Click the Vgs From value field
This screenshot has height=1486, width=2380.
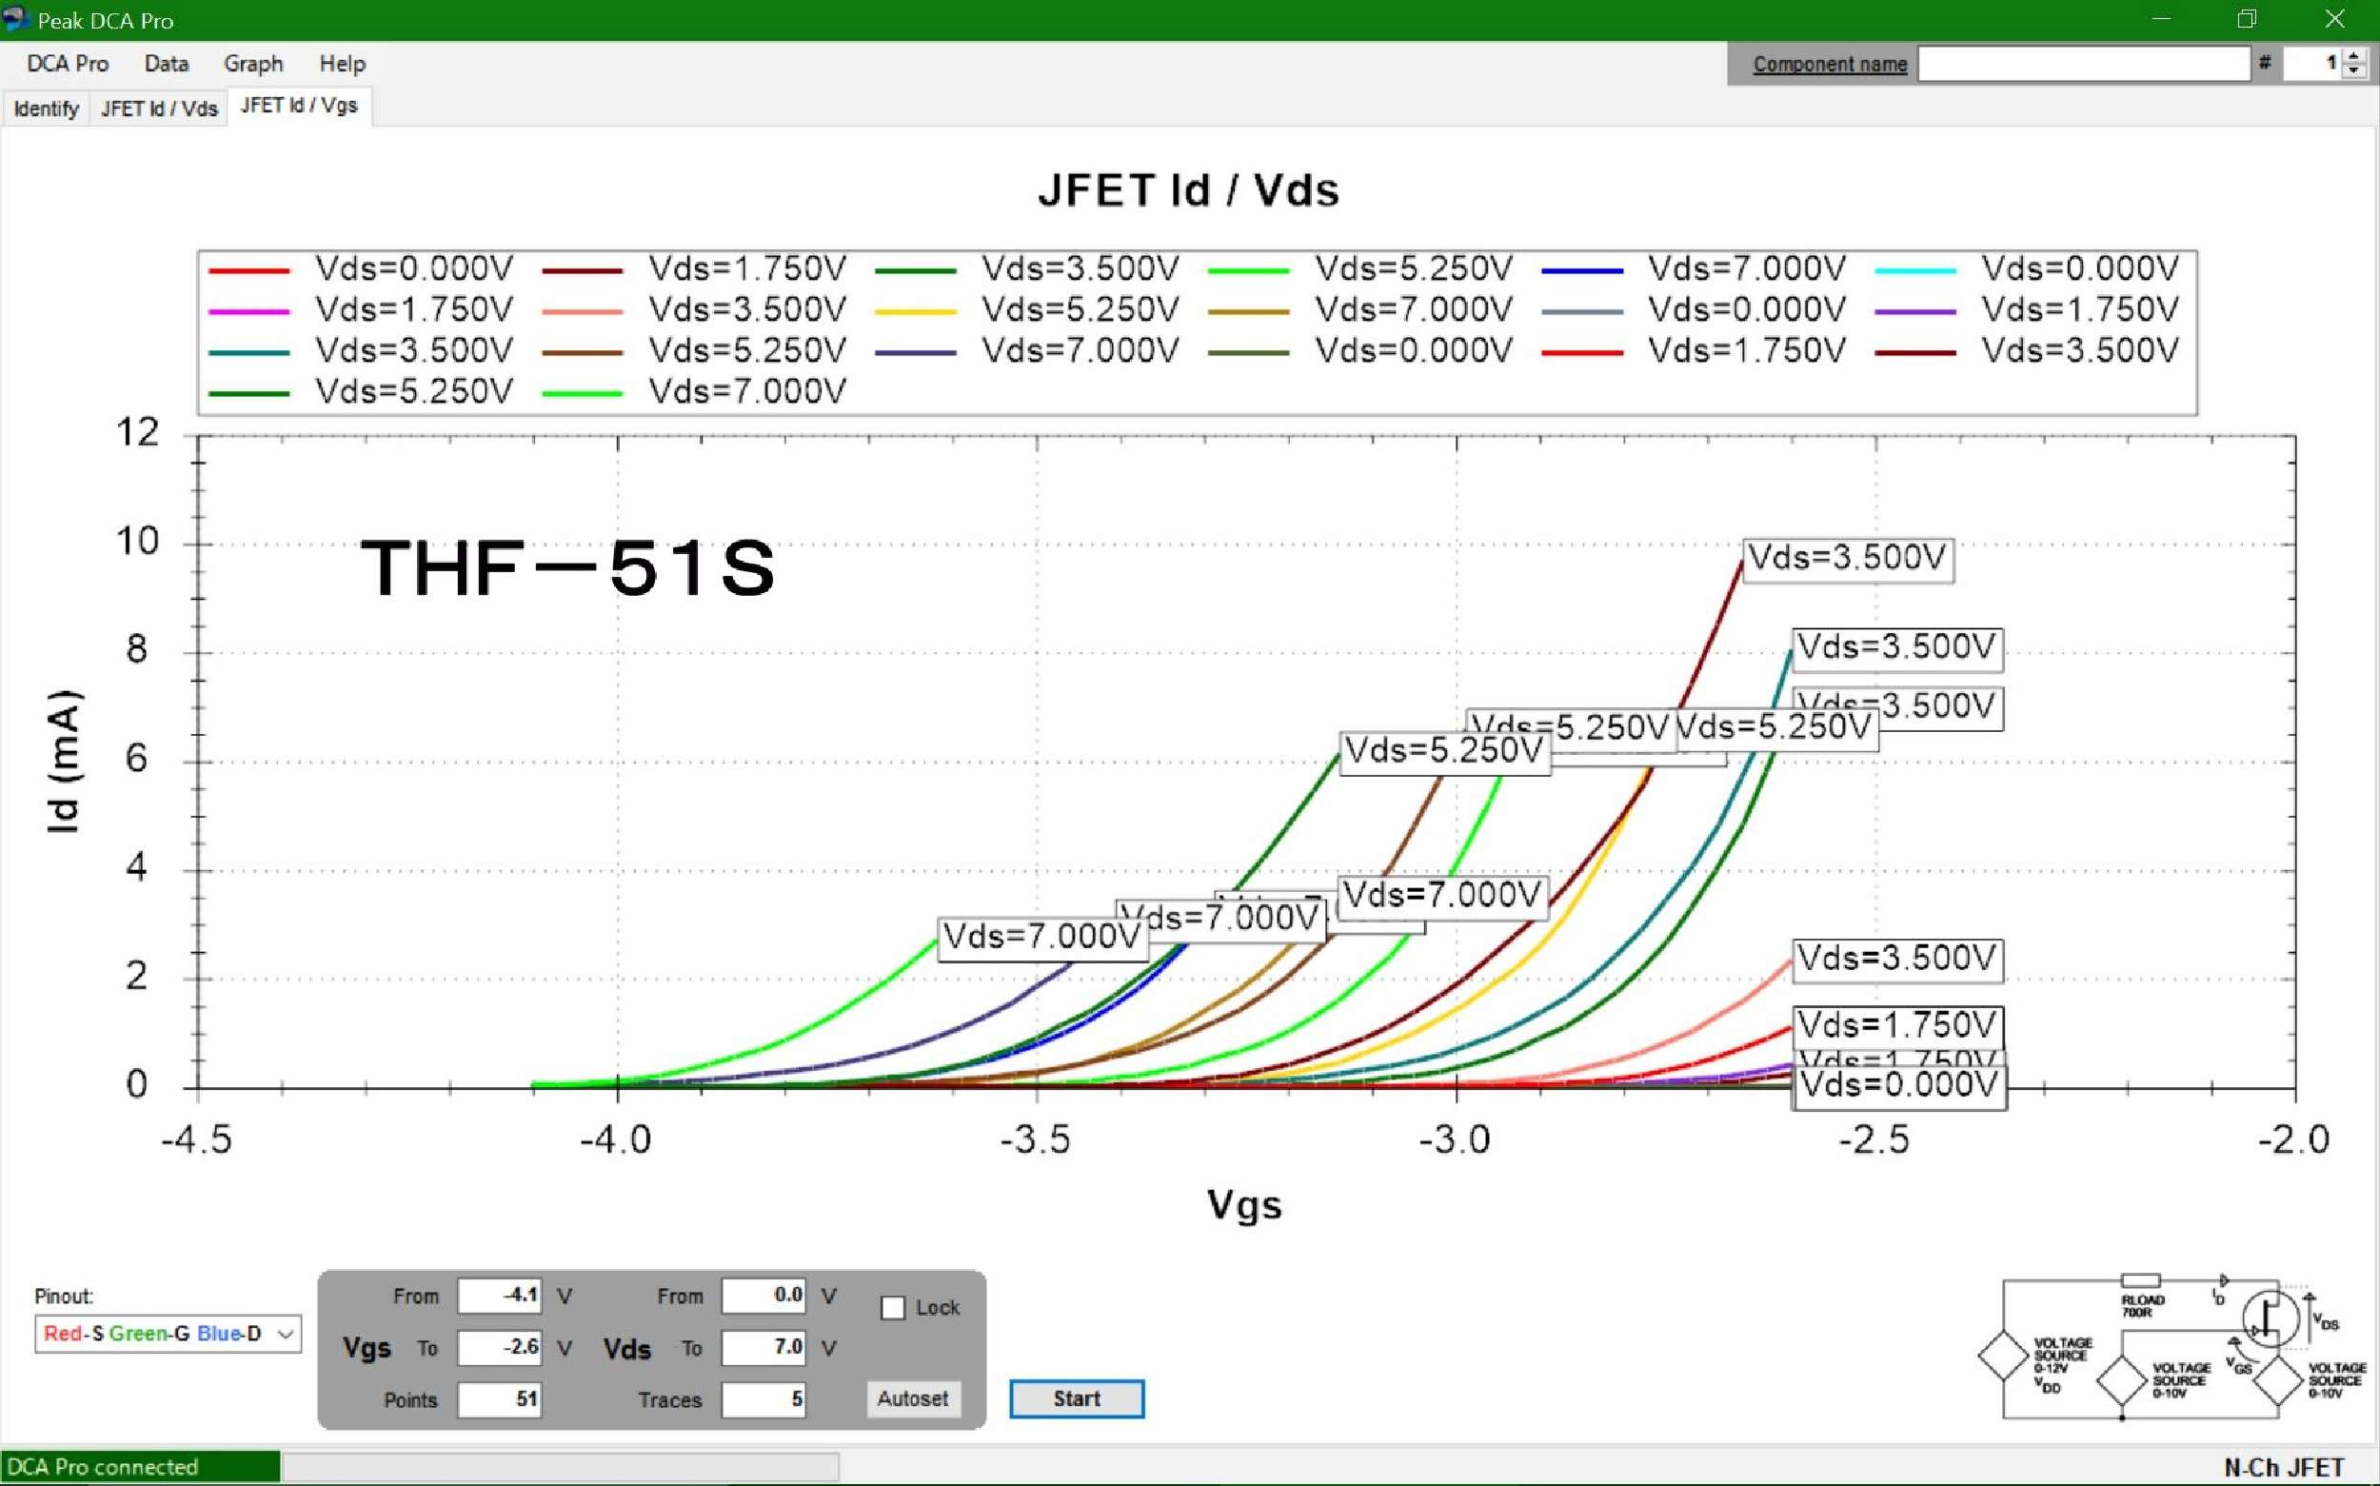[x=500, y=1296]
